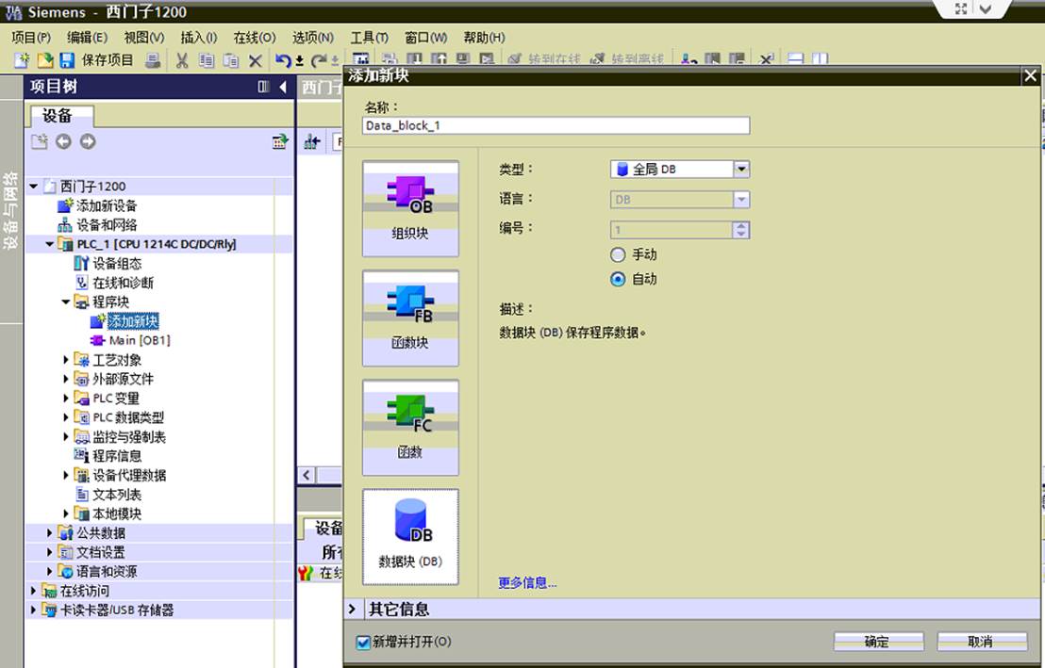Expand the 工艺对象 tree node
The width and height of the screenshot is (1045, 668).
66,360
